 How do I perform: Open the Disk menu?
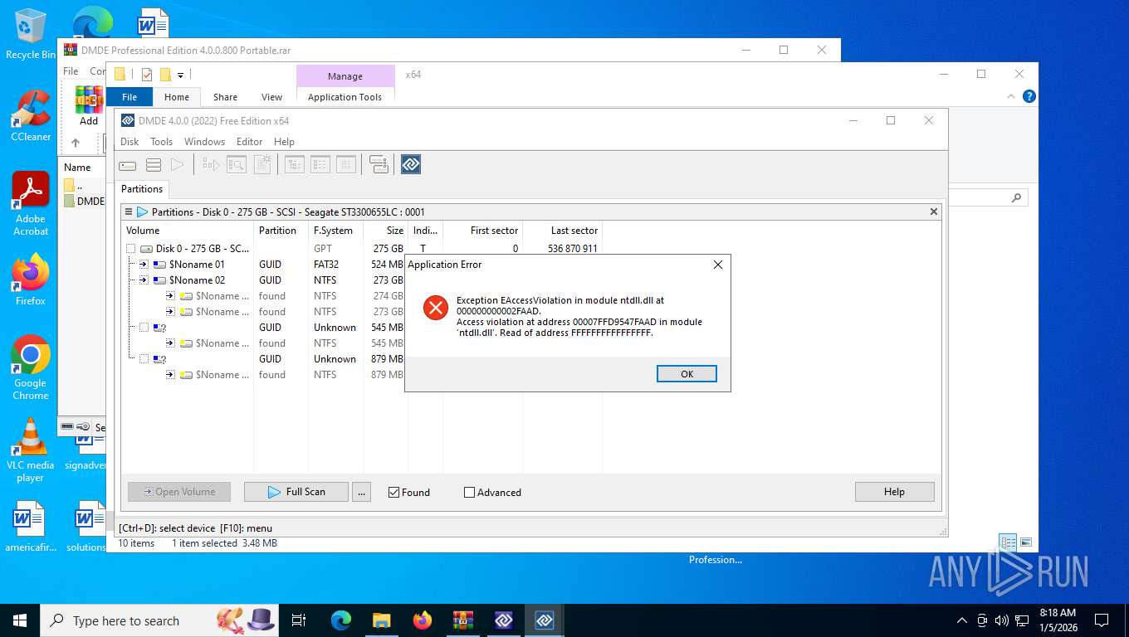coord(130,142)
